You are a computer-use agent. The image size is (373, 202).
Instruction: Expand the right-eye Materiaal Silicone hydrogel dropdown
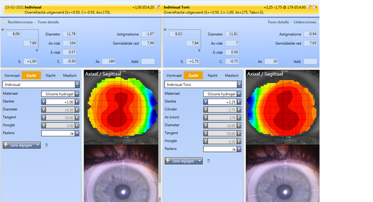pyautogui.click(x=77, y=94)
